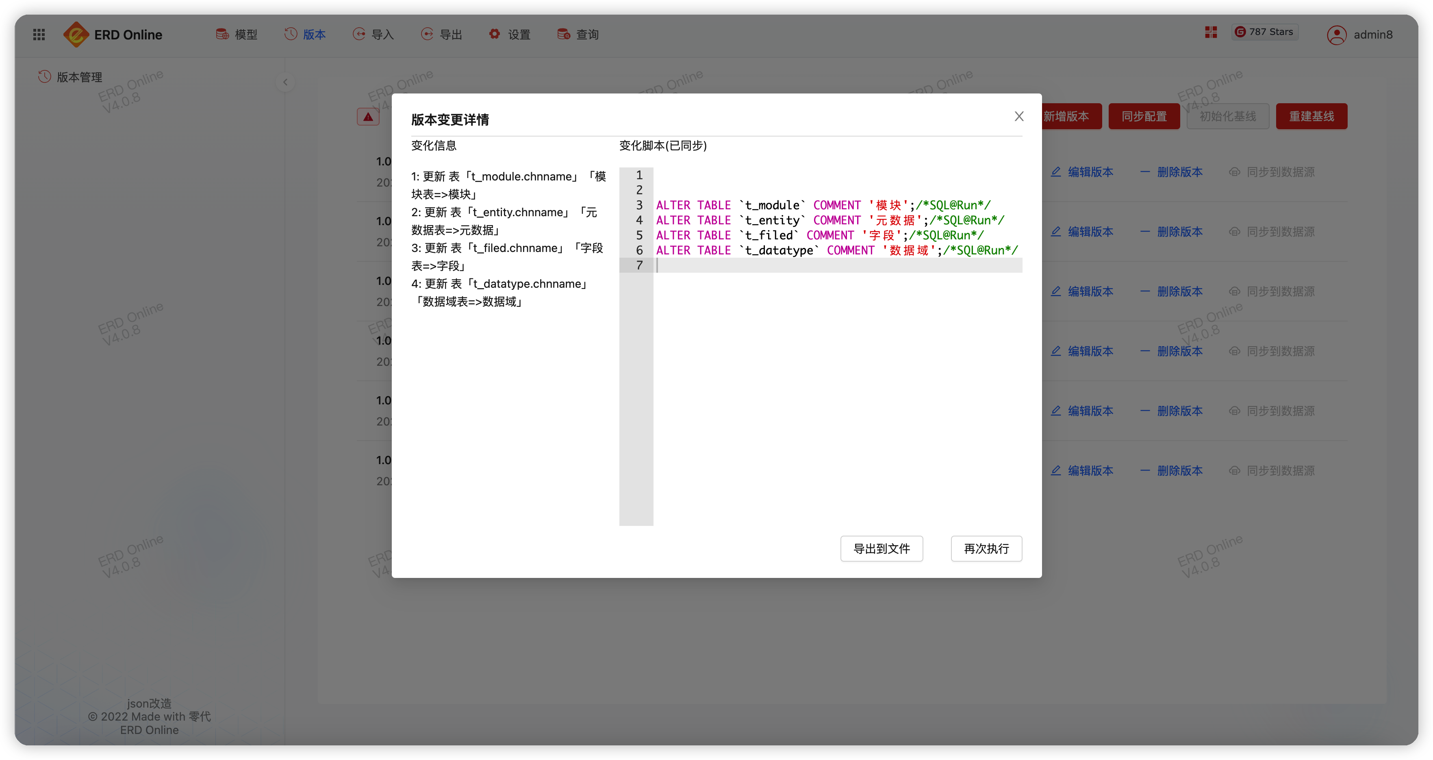Click the t_module ALTER TABLE line

coord(823,205)
